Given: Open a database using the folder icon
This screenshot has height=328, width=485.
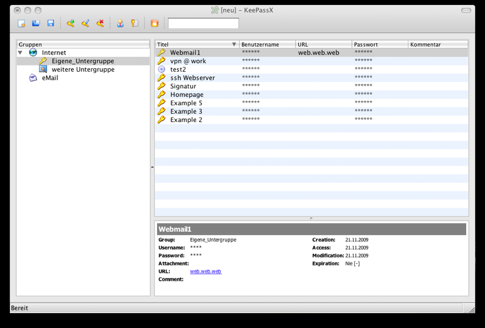Looking at the screenshot, I should [x=36, y=23].
